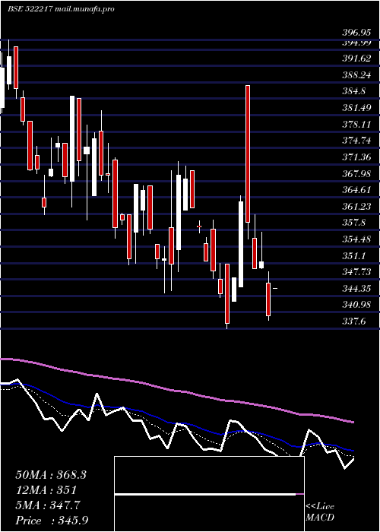Click the 391.62 price label
Viewport: 380px width, 532px height.
click(356, 59)
